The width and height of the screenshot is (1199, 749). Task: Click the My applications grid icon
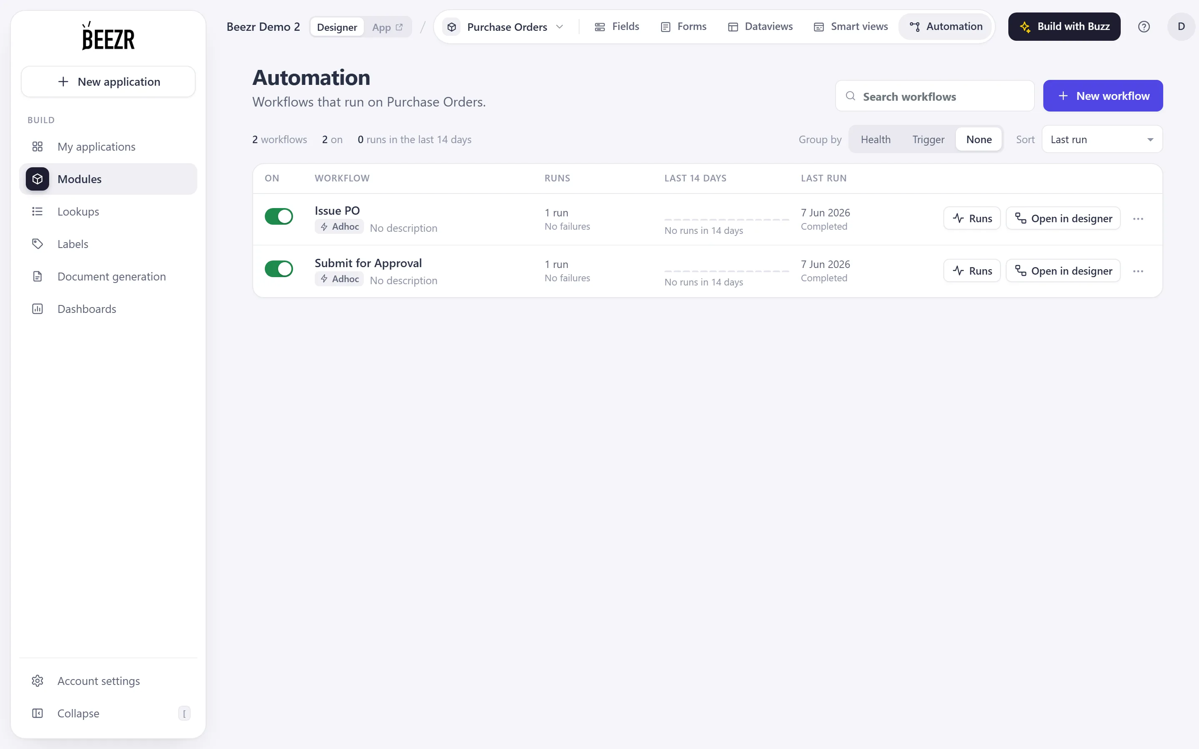(x=37, y=146)
